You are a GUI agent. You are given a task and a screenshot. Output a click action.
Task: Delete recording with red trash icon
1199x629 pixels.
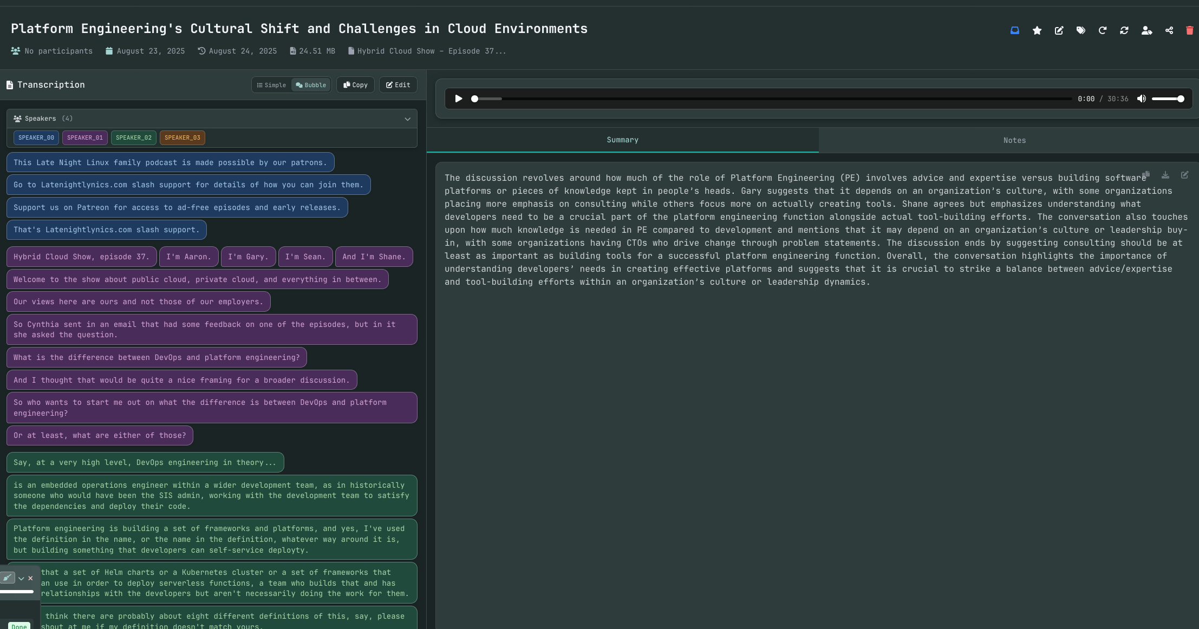click(x=1189, y=30)
